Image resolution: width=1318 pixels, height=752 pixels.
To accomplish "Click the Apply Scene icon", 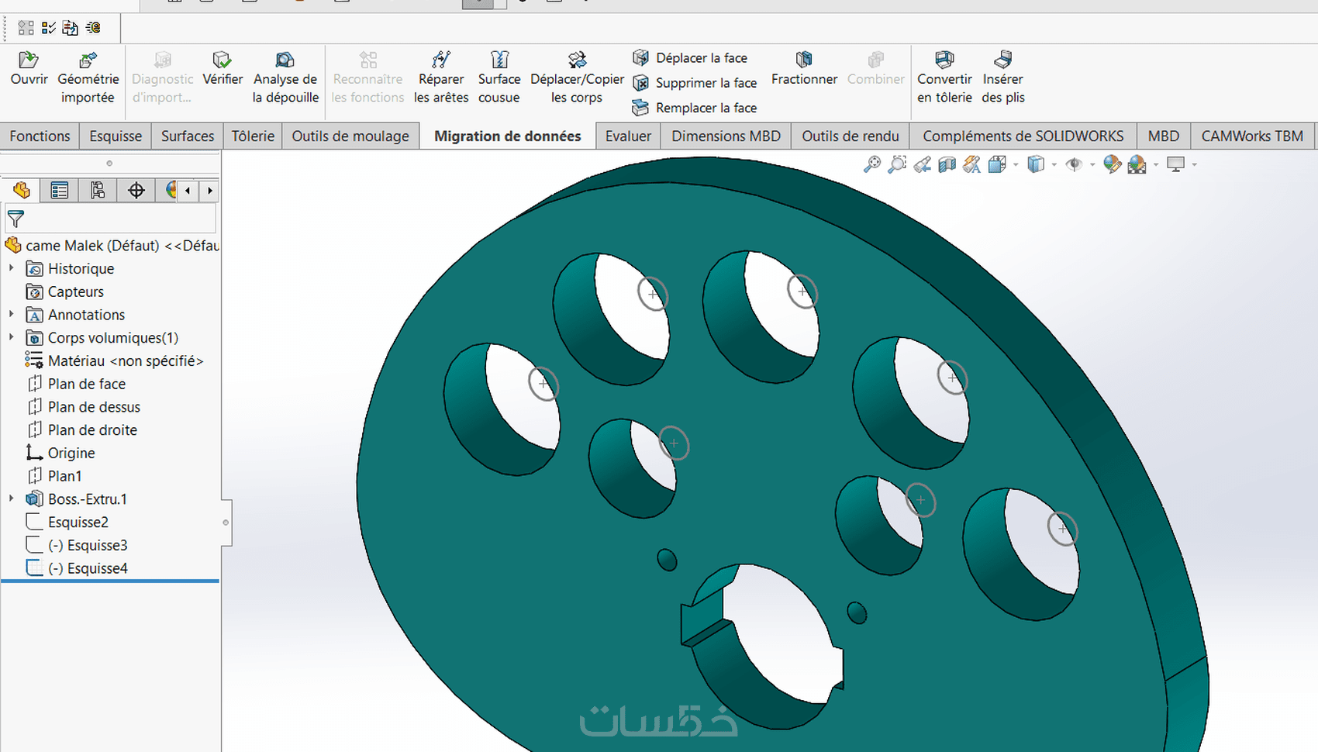I will [1137, 164].
